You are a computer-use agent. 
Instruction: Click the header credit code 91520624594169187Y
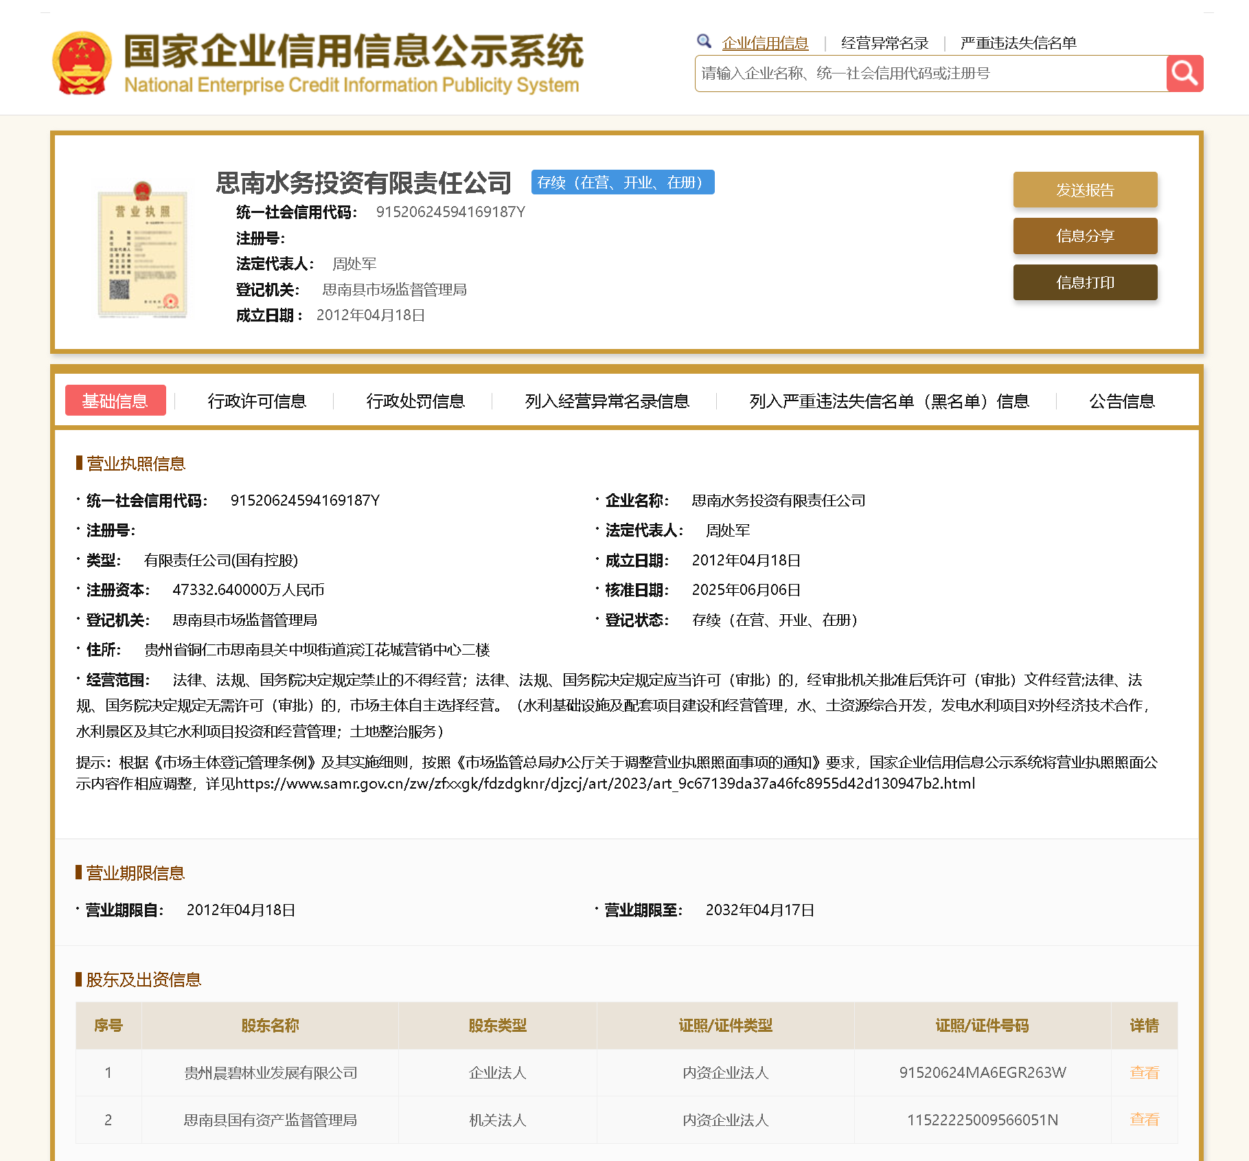coord(450,212)
